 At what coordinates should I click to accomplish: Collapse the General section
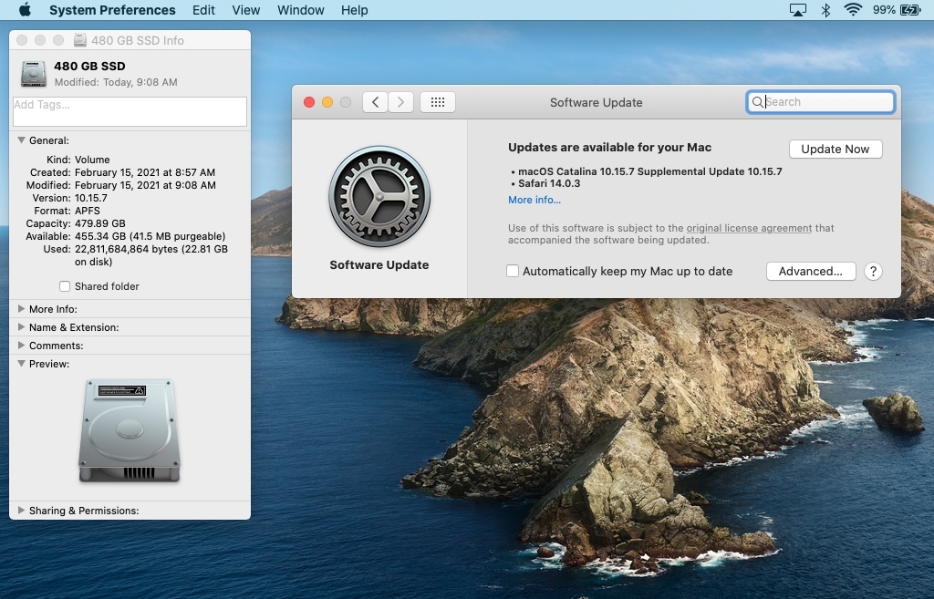click(x=22, y=140)
